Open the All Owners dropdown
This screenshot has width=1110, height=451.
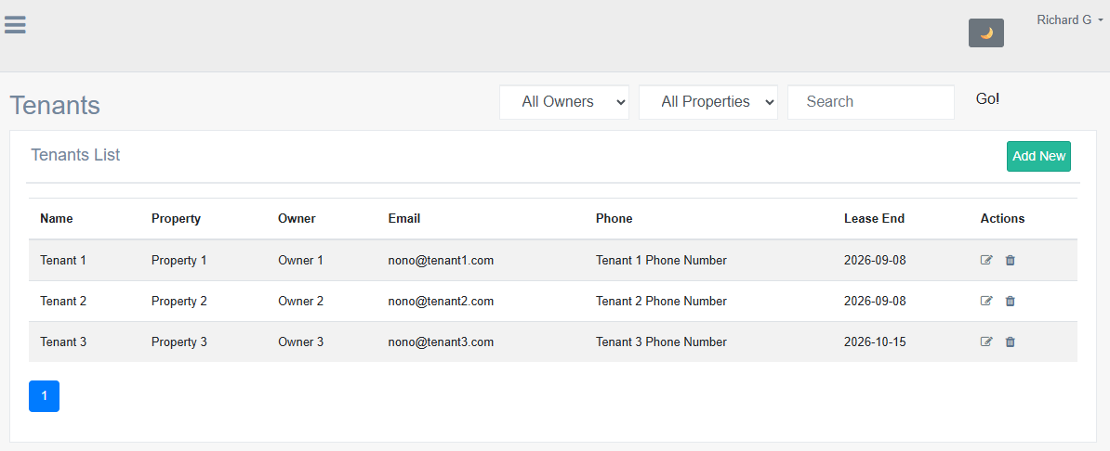coord(564,102)
